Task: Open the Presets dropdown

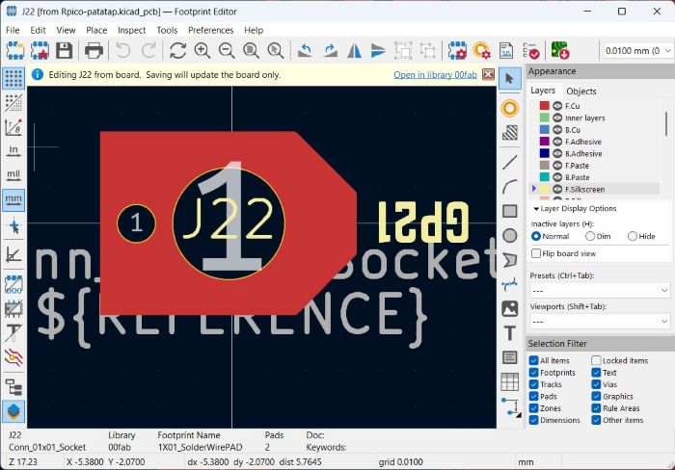Action: [x=600, y=291]
